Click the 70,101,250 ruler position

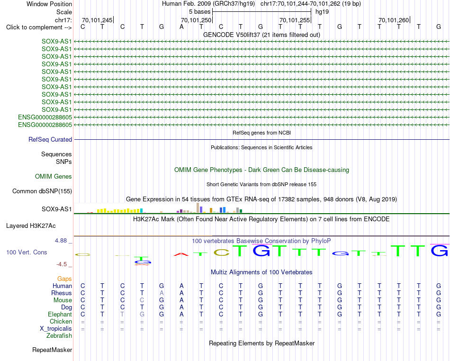point(196,20)
